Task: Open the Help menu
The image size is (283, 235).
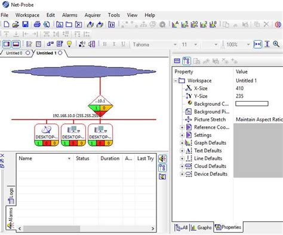Action: 150,15
